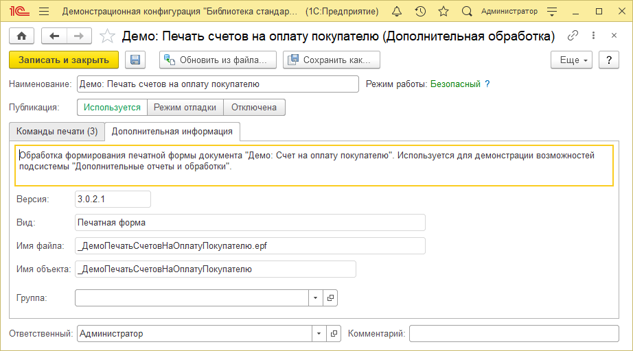This screenshot has height=351, width=633.
Task: Expand the Ответственный dropdown arrow
Action: [x=319, y=334]
